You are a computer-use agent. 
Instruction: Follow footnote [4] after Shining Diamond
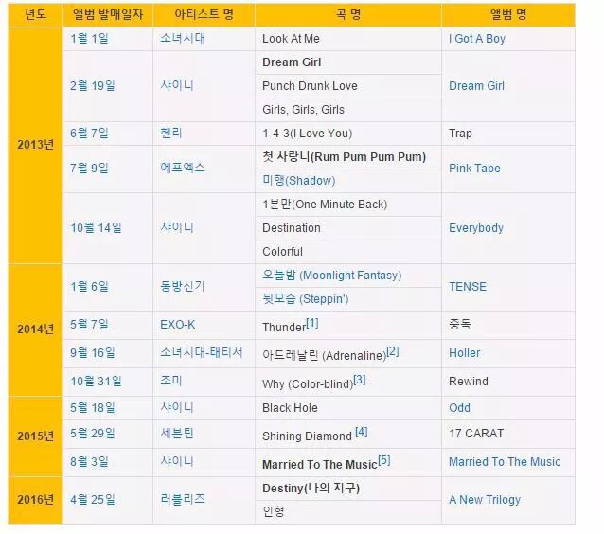tap(362, 432)
